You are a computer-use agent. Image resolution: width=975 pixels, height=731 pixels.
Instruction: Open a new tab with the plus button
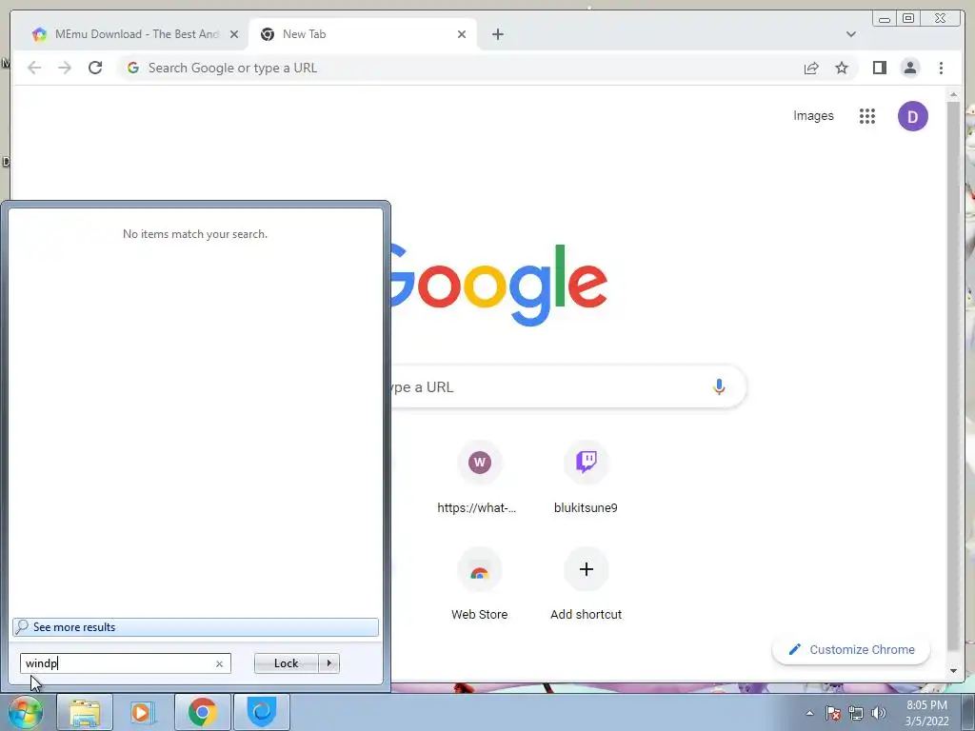coord(497,34)
